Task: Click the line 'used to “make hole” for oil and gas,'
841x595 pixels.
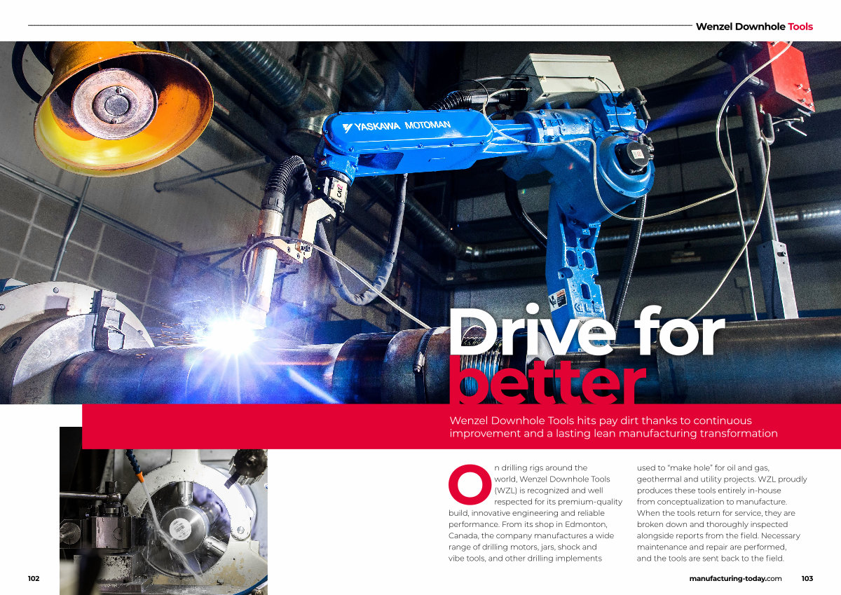Action: [x=704, y=467]
